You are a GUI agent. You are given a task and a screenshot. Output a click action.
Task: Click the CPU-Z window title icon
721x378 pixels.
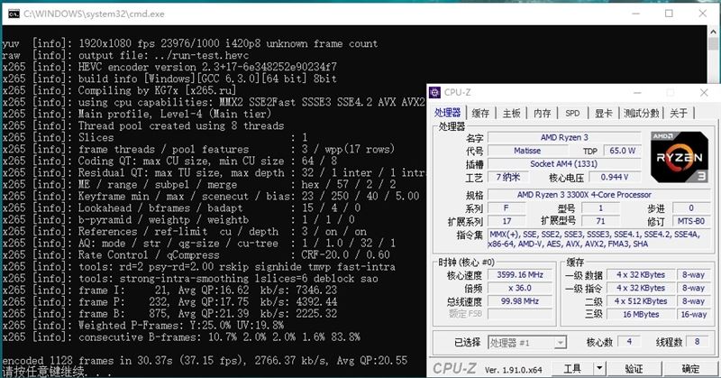(435, 93)
